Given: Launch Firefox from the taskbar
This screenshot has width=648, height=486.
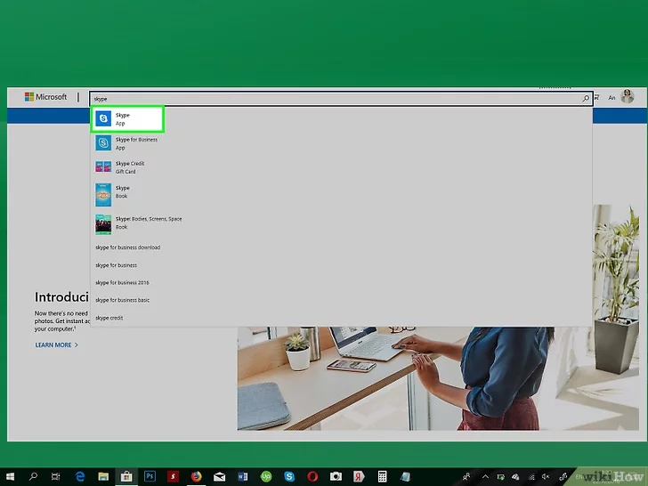Looking at the screenshot, I should pyautogui.click(x=197, y=476).
